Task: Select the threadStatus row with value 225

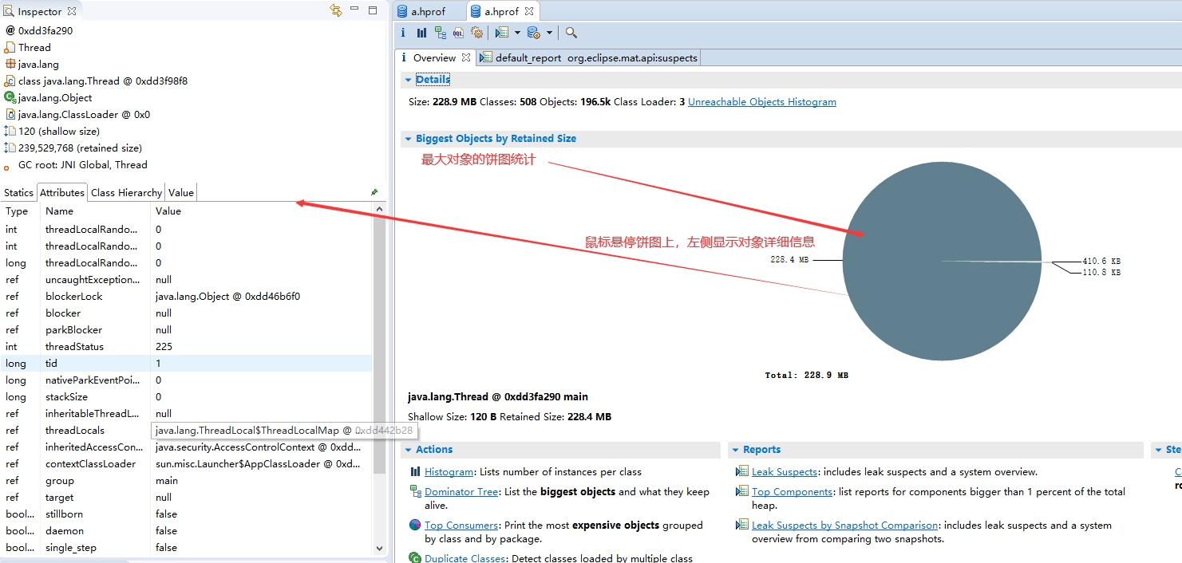Action: pyautogui.click(x=187, y=346)
